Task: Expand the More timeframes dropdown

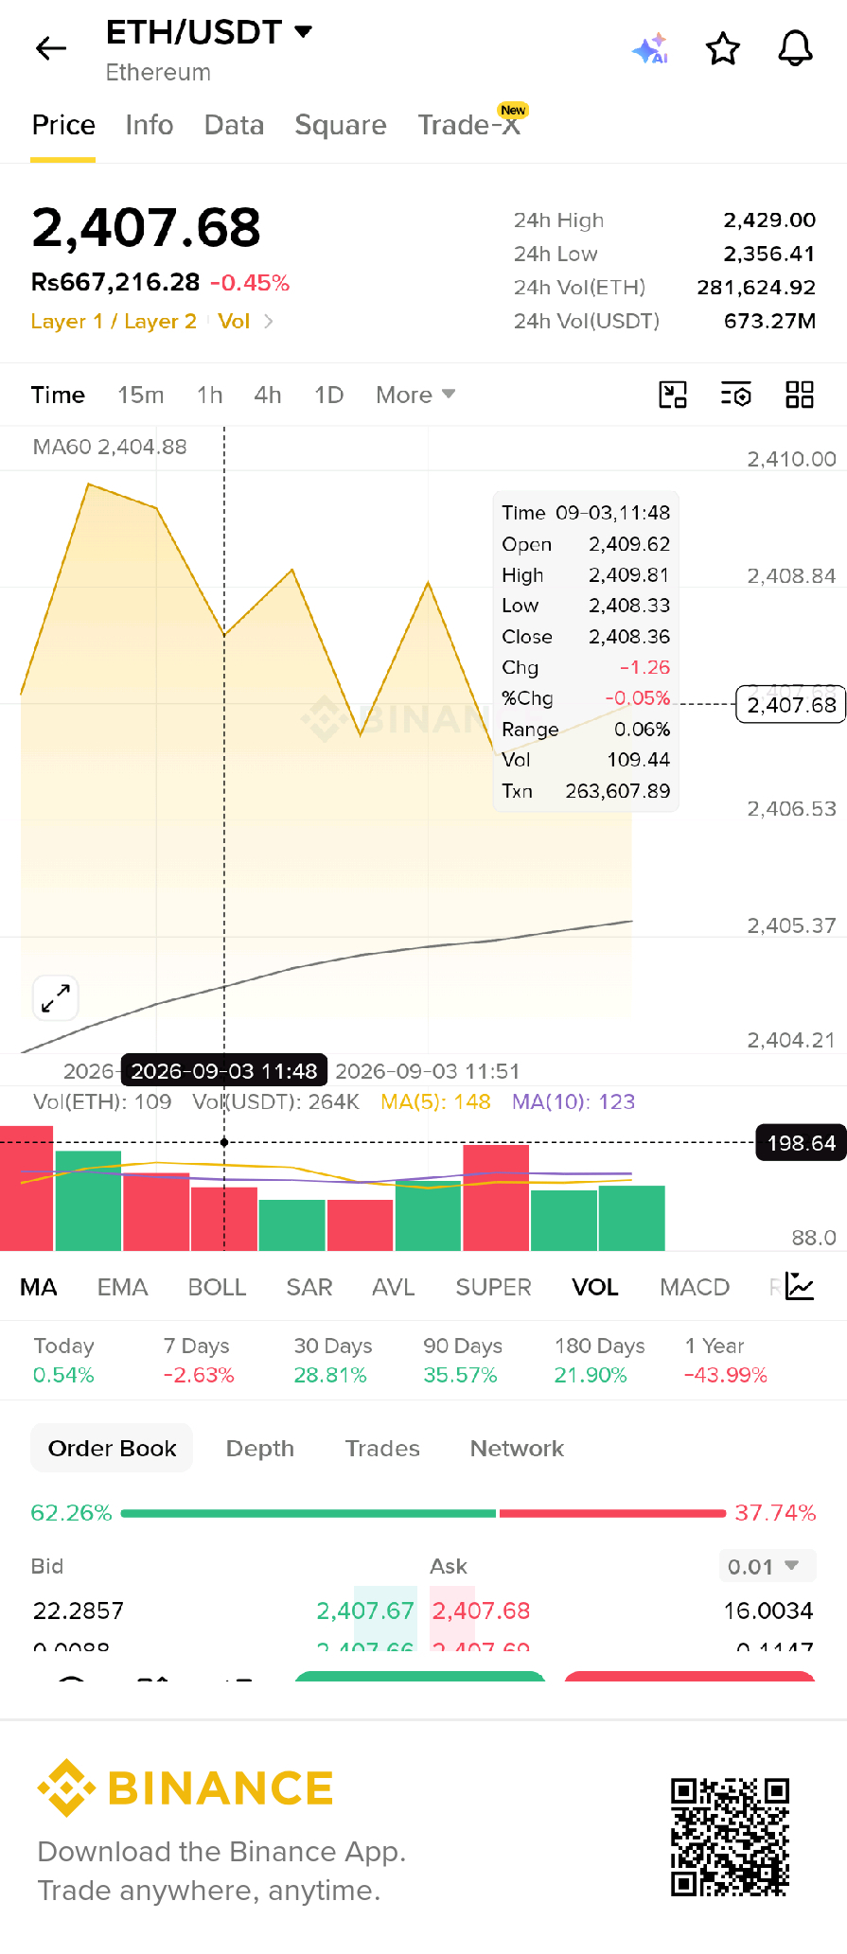Action: (x=415, y=395)
